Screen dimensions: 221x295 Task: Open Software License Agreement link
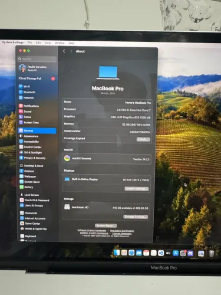pos(92,230)
